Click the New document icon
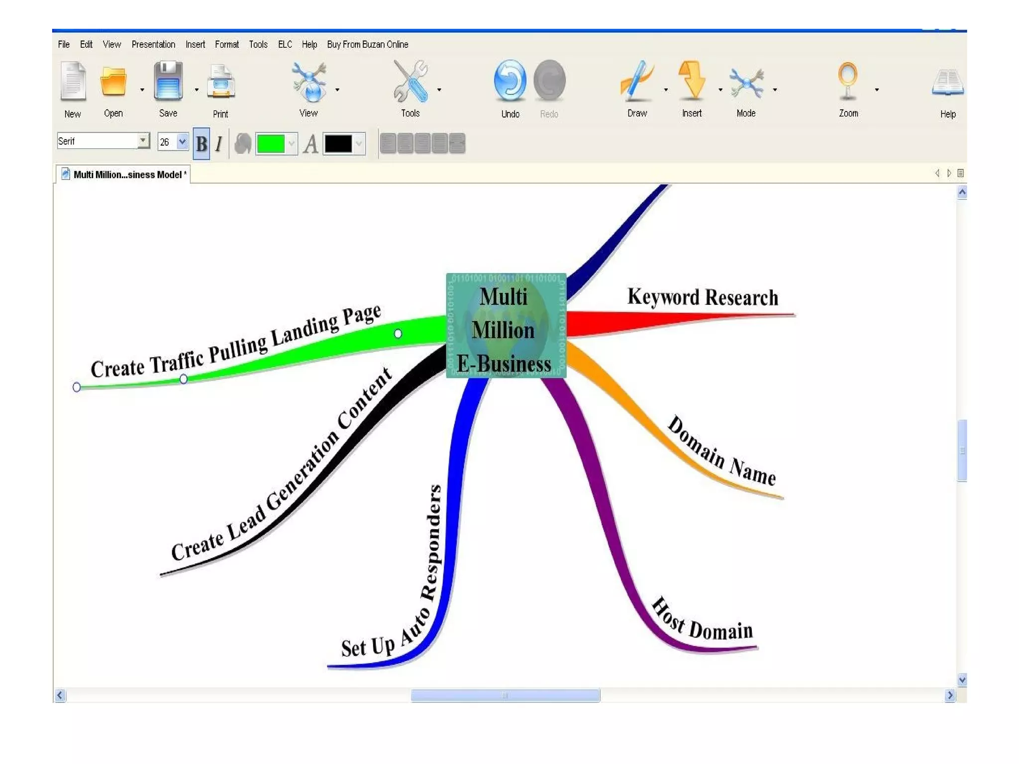1019x764 pixels. click(x=73, y=81)
